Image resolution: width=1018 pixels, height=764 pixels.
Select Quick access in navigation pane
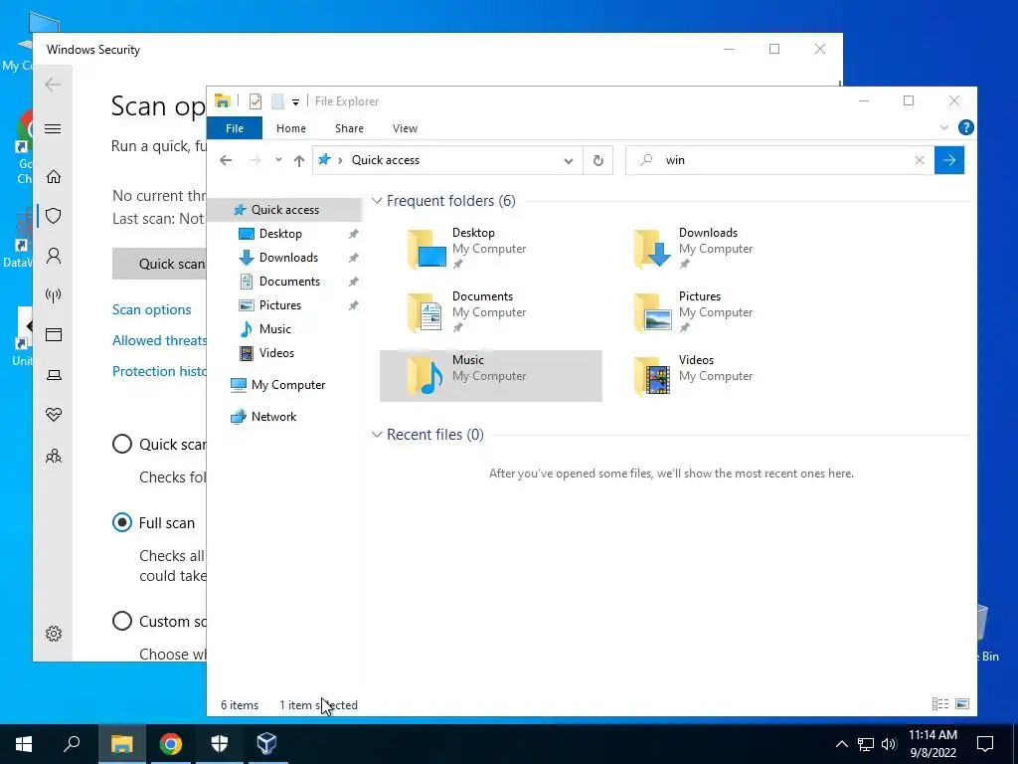[x=284, y=210]
